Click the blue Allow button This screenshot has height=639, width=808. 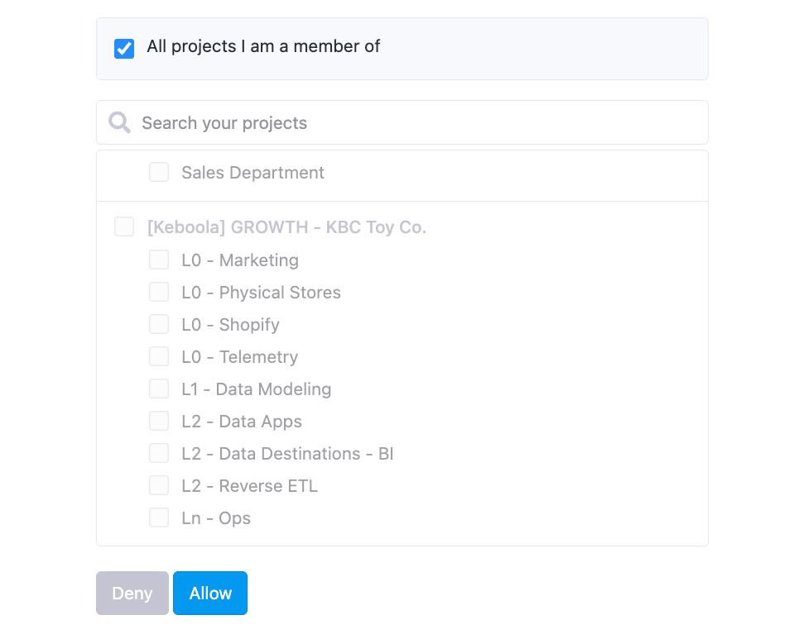[210, 593]
